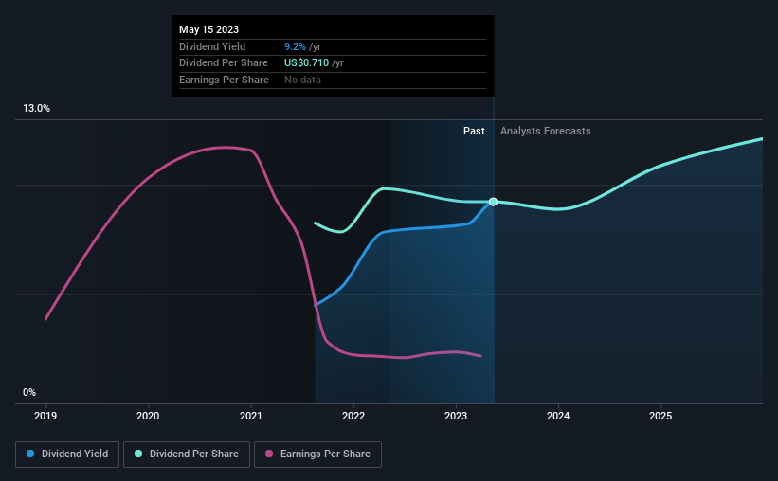Click the May 15 2023 data point marker
Image resolution: width=778 pixels, height=481 pixels.
tap(493, 202)
